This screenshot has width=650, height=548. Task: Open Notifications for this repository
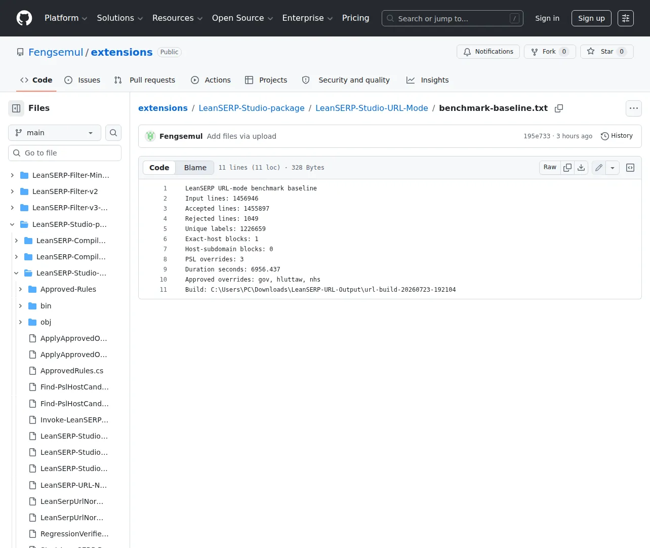click(x=488, y=52)
